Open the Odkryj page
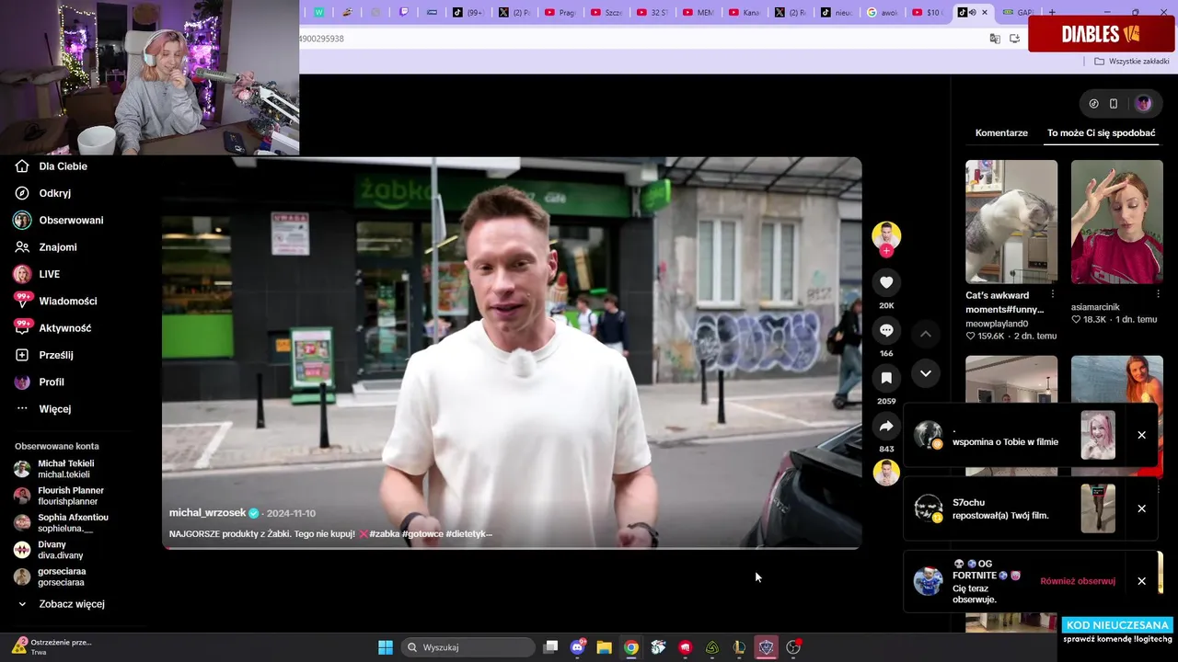This screenshot has width=1178, height=662. point(43,193)
